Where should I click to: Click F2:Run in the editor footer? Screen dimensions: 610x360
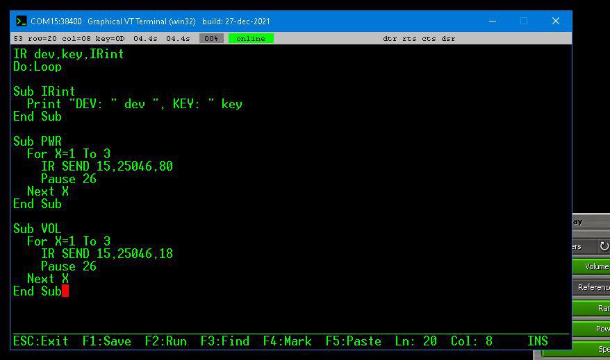(x=165, y=341)
